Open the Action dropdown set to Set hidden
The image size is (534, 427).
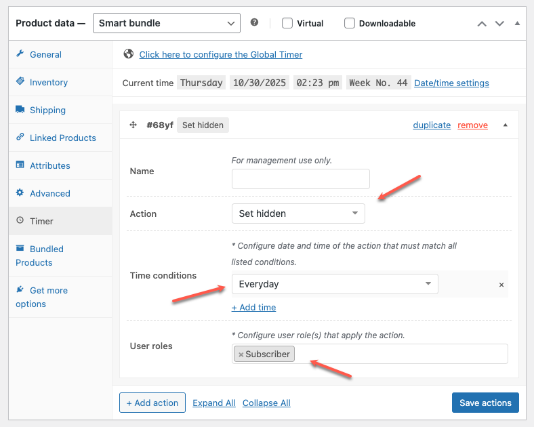click(298, 213)
